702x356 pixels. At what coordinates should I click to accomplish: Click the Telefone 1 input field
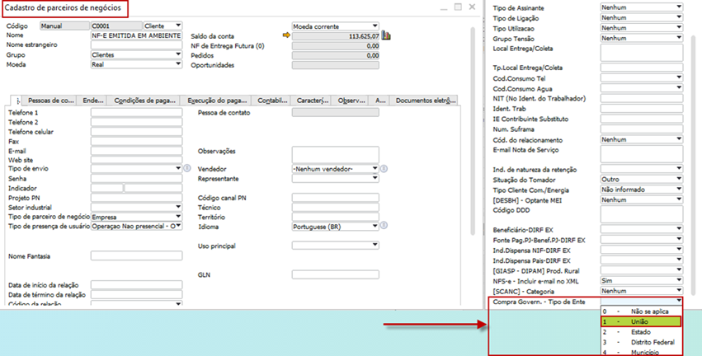(135, 112)
